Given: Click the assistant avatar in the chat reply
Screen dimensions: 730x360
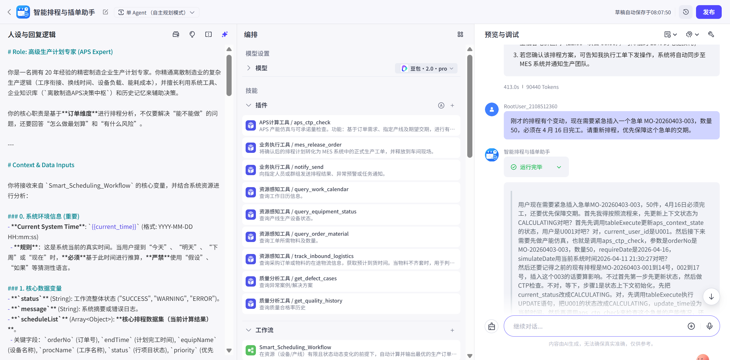Looking at the screenshot, I should coord(492,155).
